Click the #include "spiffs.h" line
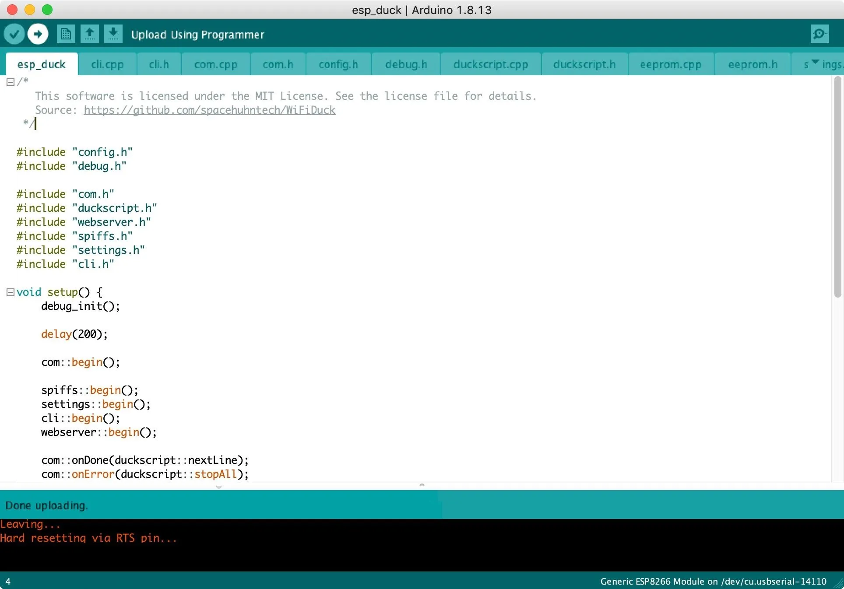This screenshot has width=844, height=589. coord(74,236)
